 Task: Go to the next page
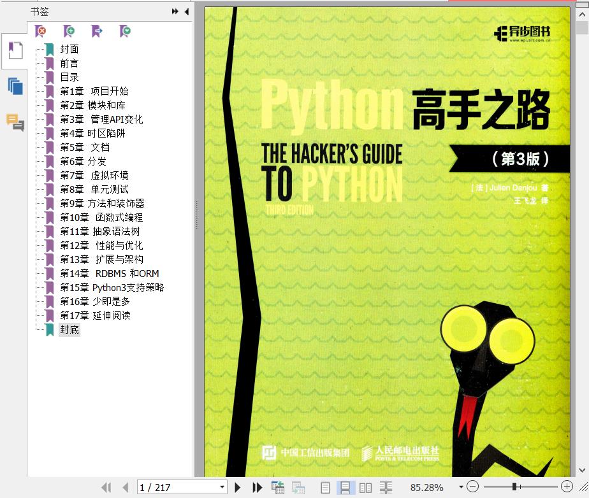(237, 487)
